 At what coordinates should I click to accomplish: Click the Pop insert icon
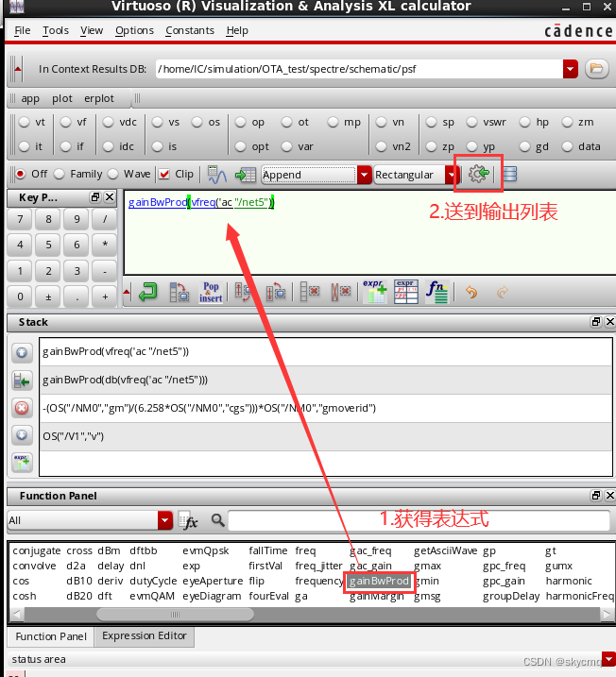coord(211,293)
